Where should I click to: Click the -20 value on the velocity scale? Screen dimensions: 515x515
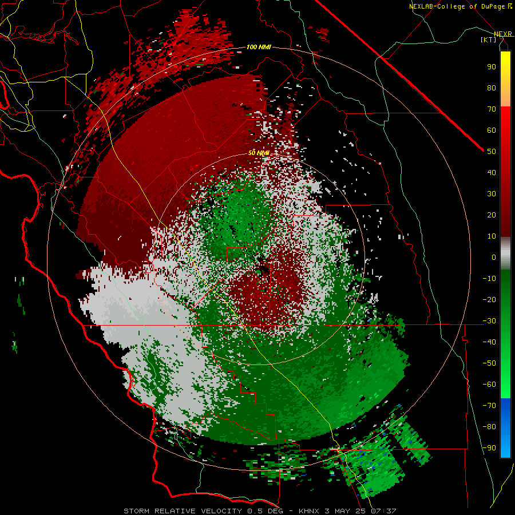[489, 299]
